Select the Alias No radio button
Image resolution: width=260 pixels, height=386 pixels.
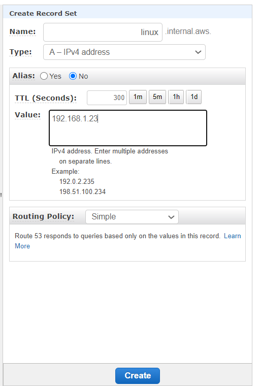[x=73, y=76]
